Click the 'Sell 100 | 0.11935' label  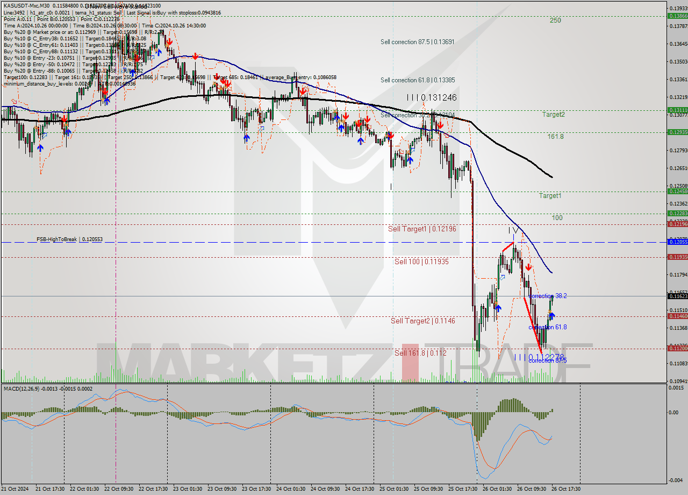[421, 261]
